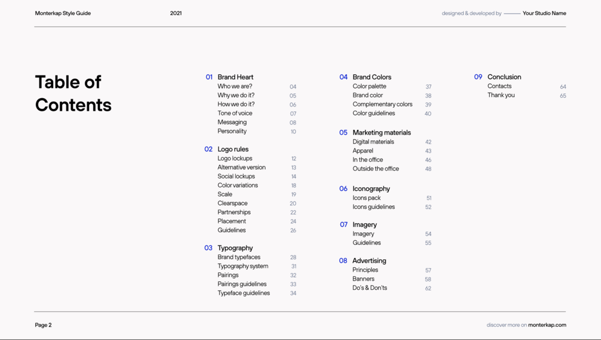Select the Logo rules section heading
The width and height of the screenshot is (601, 340).
click(233, 149)
